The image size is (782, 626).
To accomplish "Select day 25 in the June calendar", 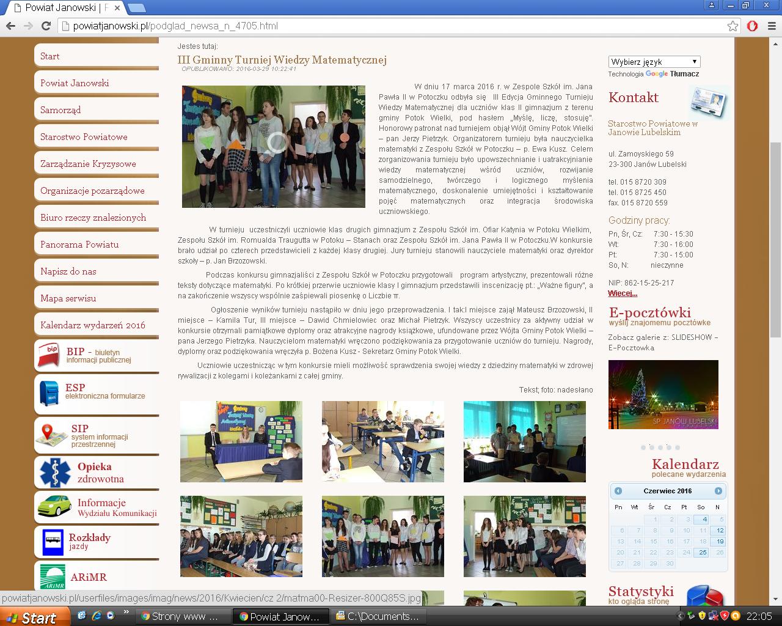I will [x=703, y=553].
